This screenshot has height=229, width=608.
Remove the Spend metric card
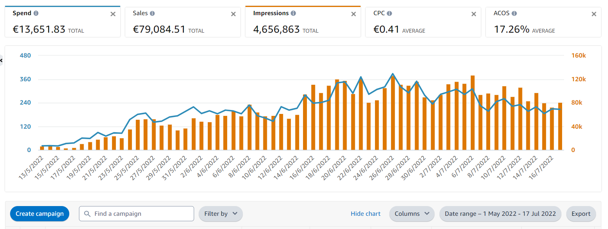(x=113, y=14)
